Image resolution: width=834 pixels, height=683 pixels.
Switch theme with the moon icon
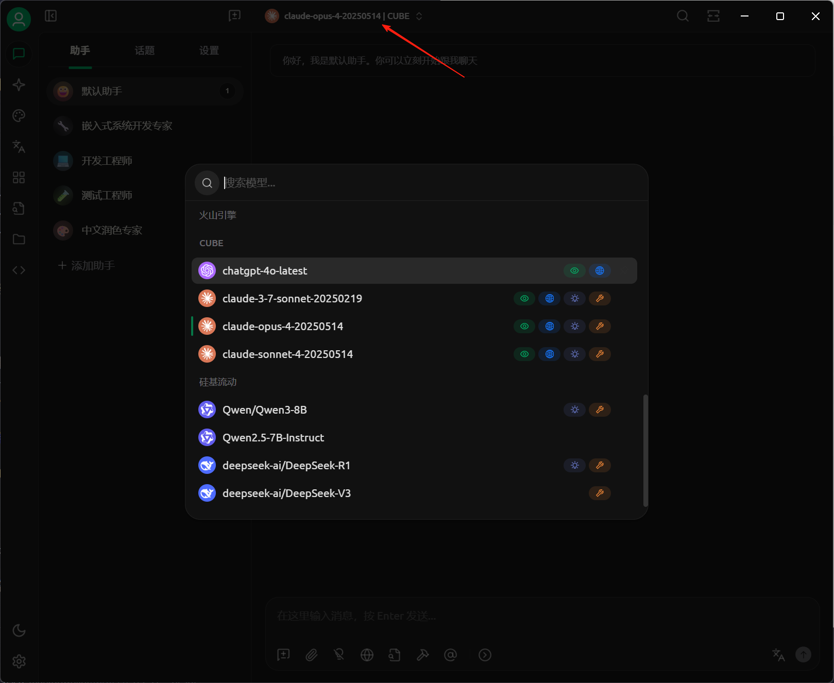tap(19, 630)
